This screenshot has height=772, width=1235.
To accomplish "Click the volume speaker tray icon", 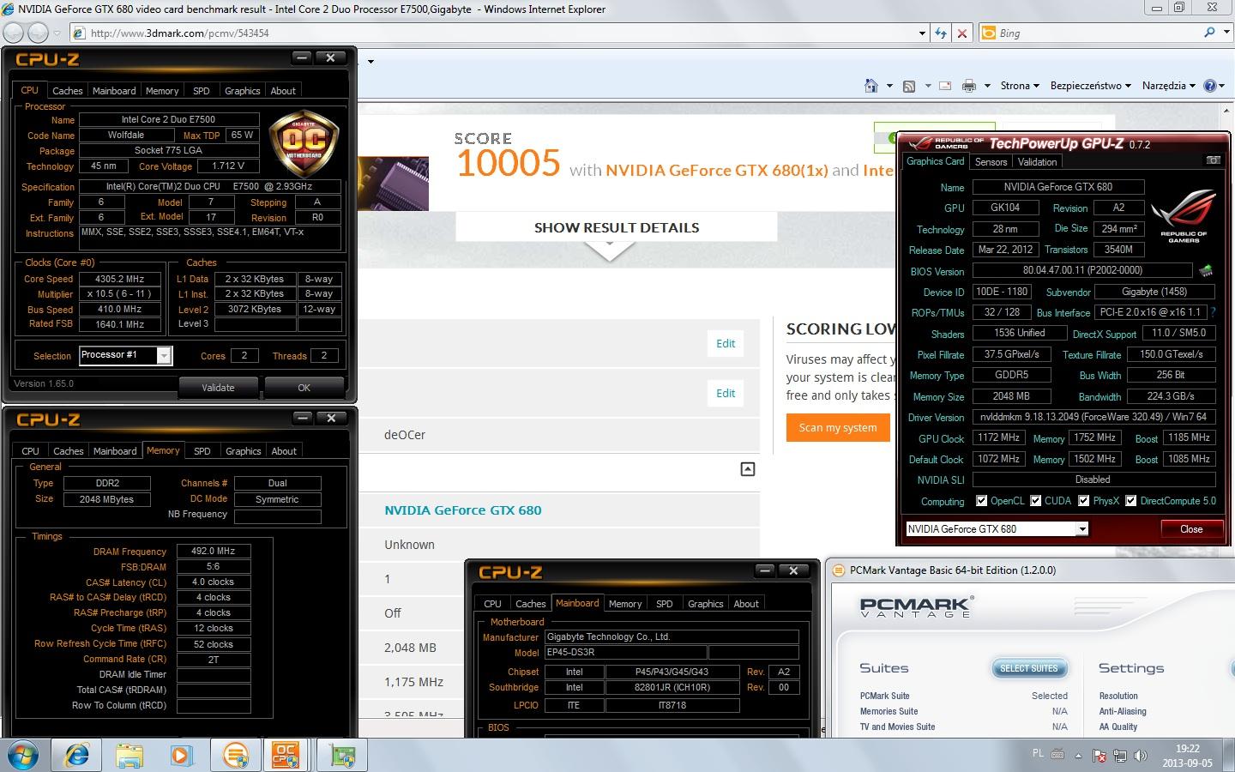I will 1140,756.
